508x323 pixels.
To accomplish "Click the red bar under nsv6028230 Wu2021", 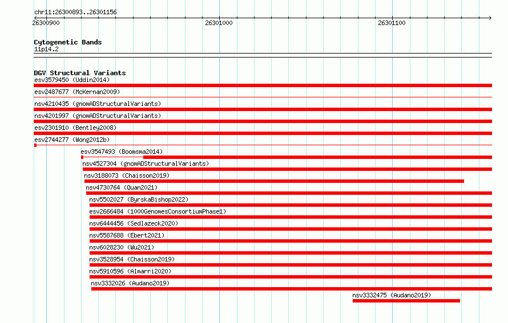I will pyautogui.click(x=291, y=253).
